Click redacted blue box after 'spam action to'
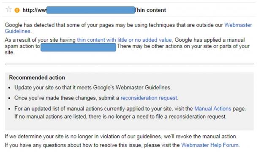This screenshot has height=156, width=261. (78, 47)
